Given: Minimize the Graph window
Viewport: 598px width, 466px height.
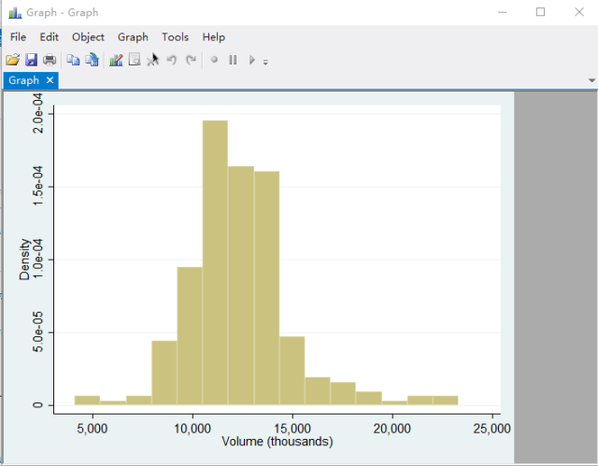Looking at the screenshot, I should (503, 12).
